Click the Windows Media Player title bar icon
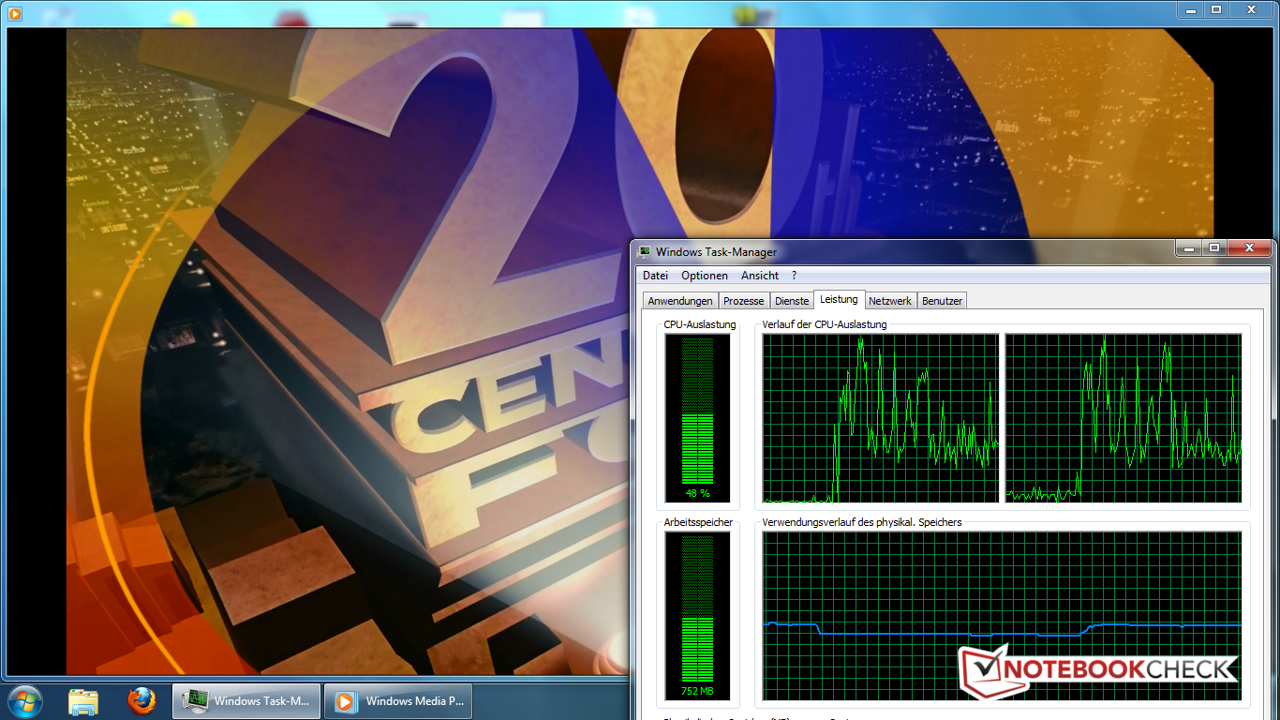The image size is (1280, 720). coord(14,14)
